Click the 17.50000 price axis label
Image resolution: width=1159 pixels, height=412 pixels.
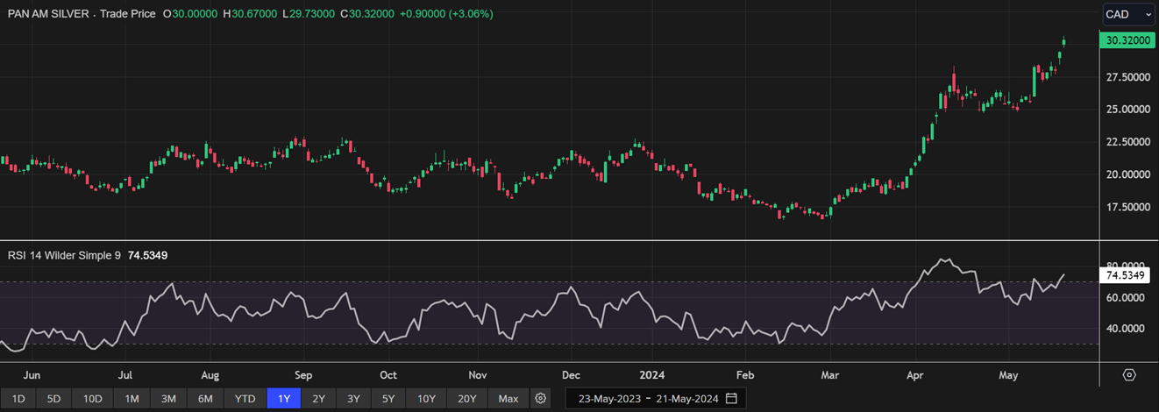point(1128,207)
